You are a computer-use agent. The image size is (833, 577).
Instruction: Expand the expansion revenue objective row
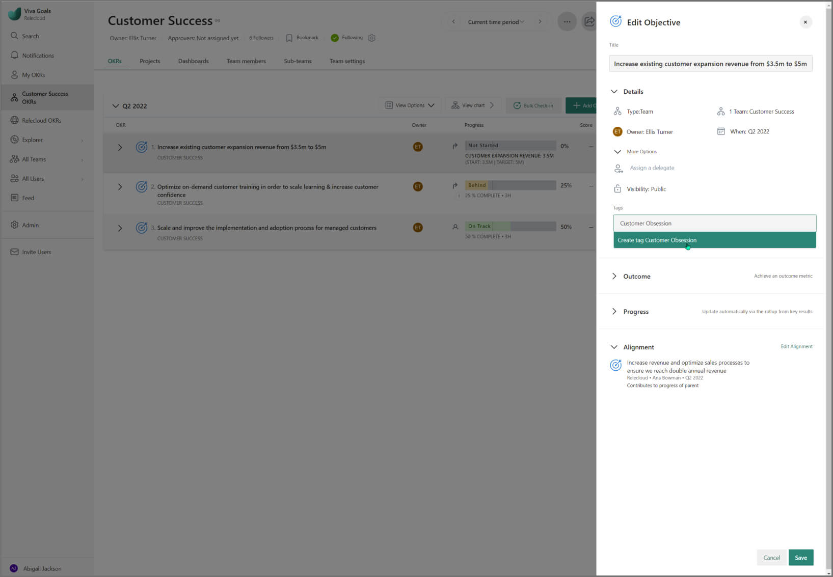point(120,148)
